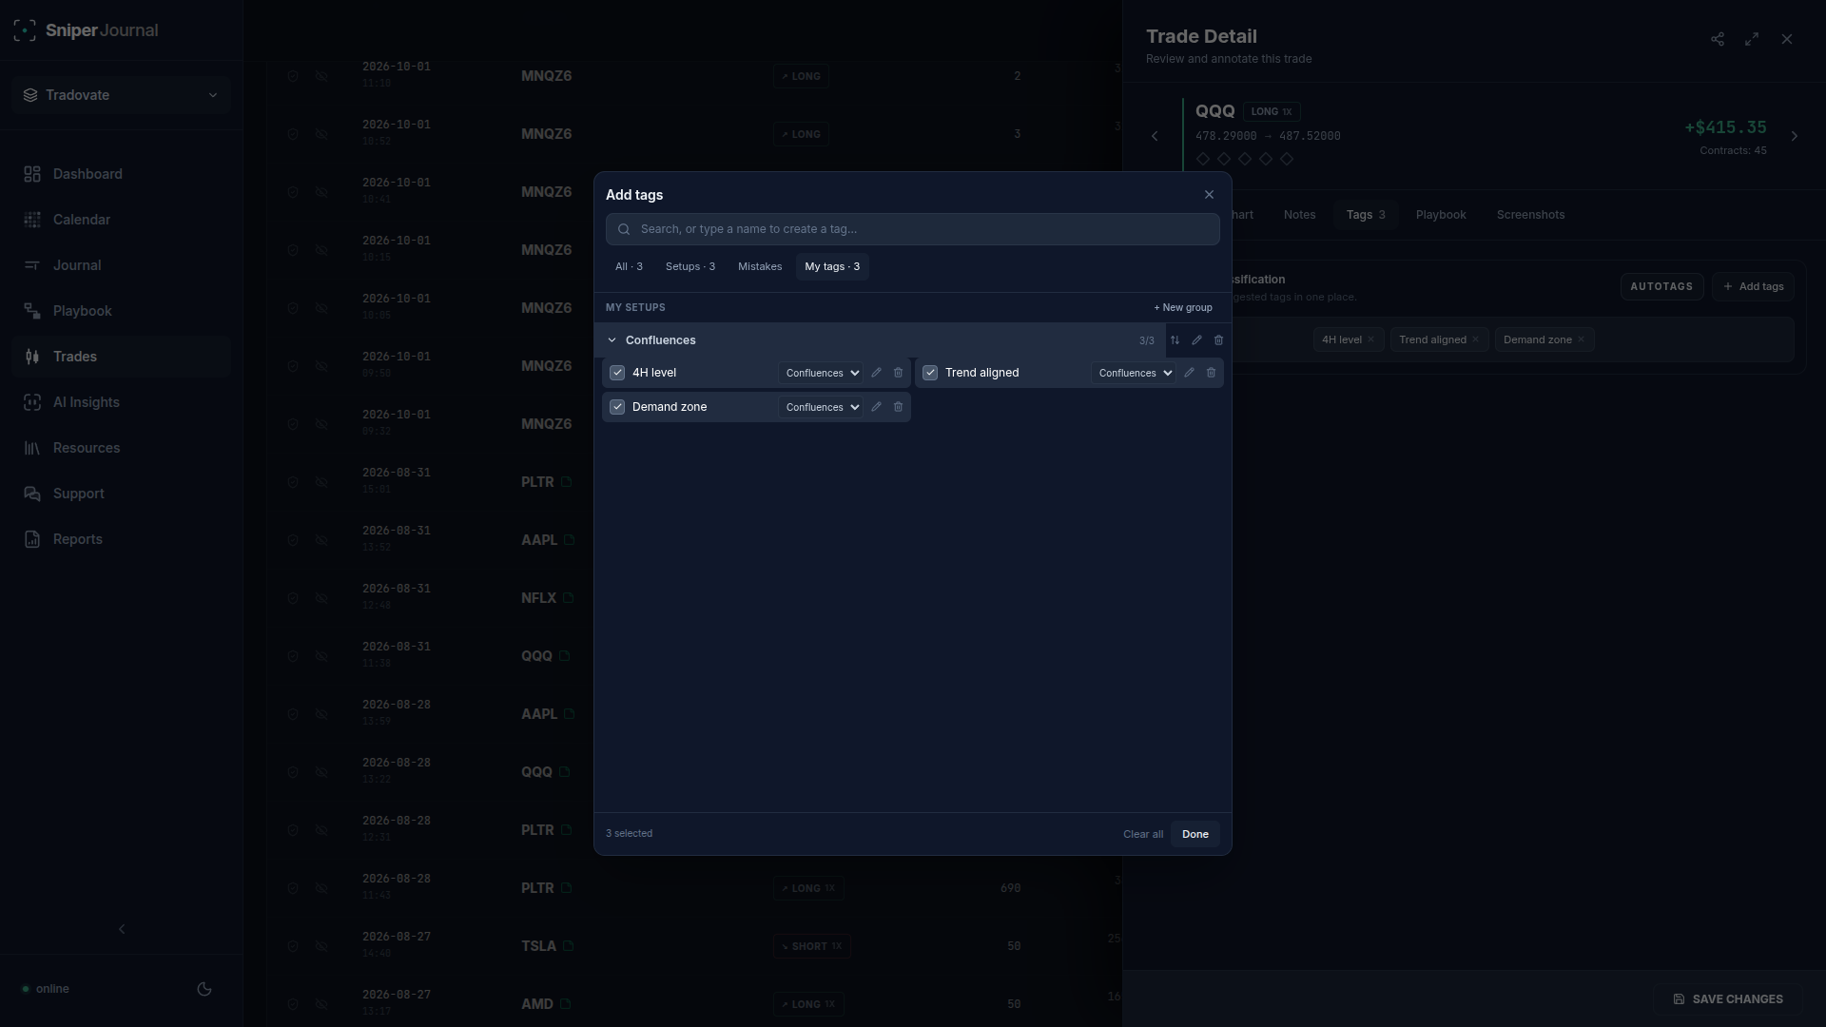The image size is (1826, 1027).
Task: Delete the Demand zone tag
Action: (x=898, y=407)
